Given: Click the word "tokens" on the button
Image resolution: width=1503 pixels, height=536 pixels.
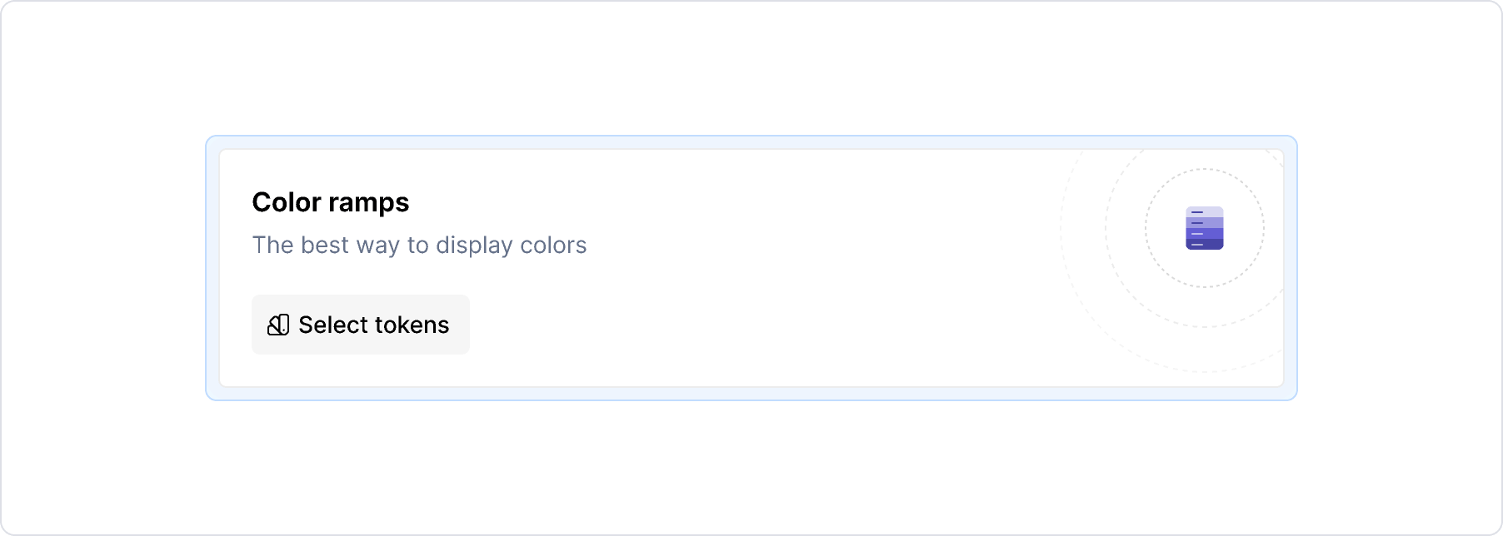Looking at the screenshot, I should pyautogui.click(x=412, y=325).
